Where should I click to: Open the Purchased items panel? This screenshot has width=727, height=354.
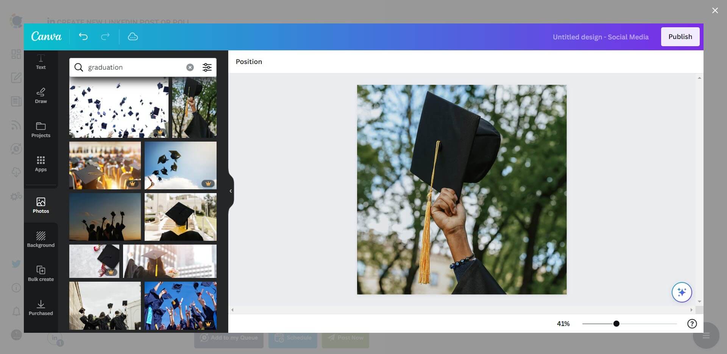pyautogui.click(x=41, y=307)
